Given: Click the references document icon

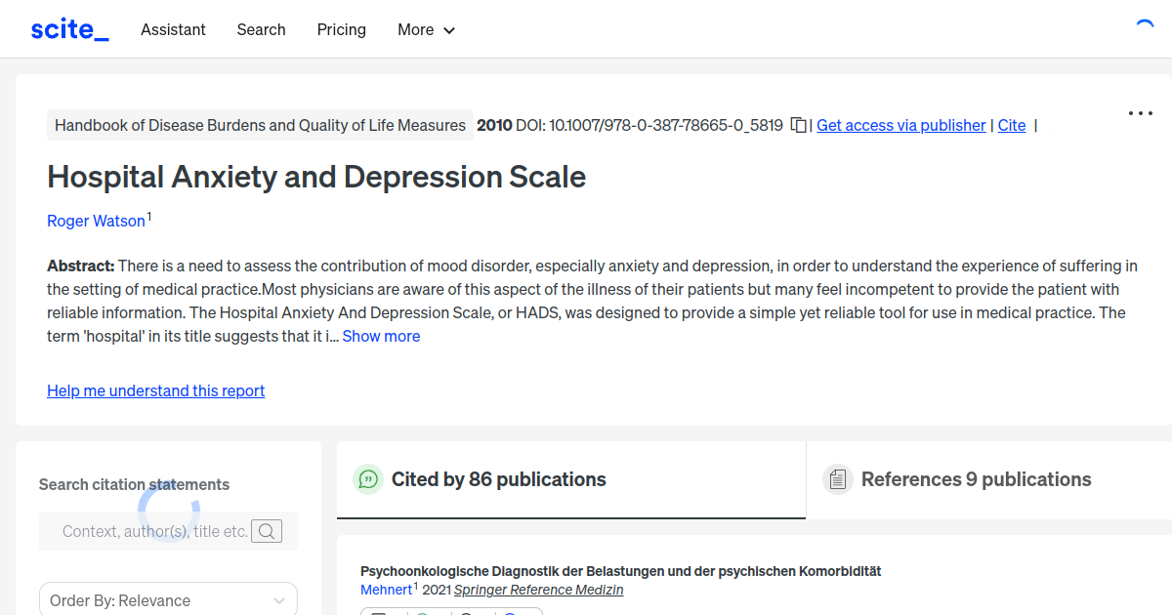Looking at the screenshot, I should tap(838, 478).
